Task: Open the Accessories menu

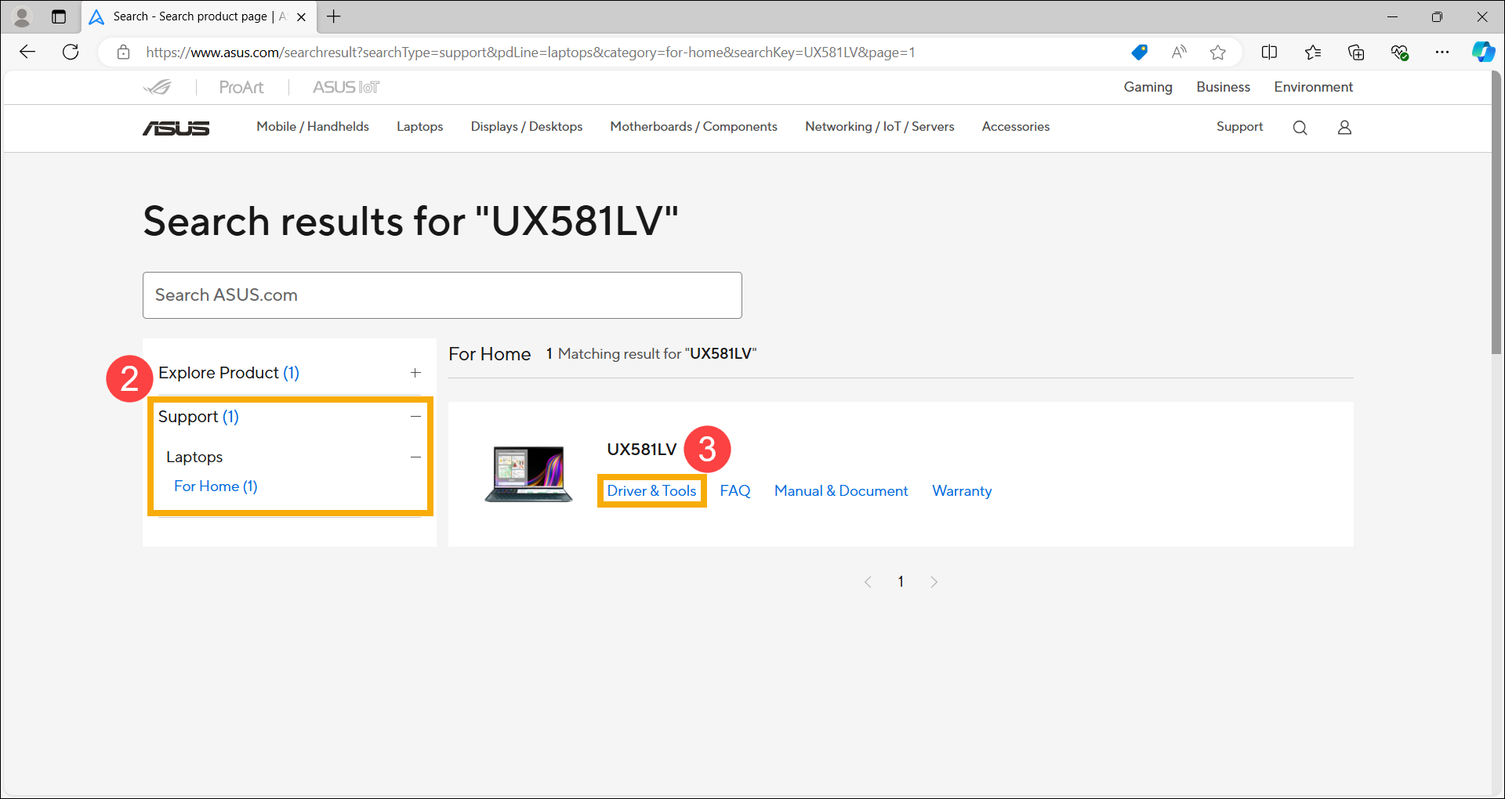Action: (1016, 127)
